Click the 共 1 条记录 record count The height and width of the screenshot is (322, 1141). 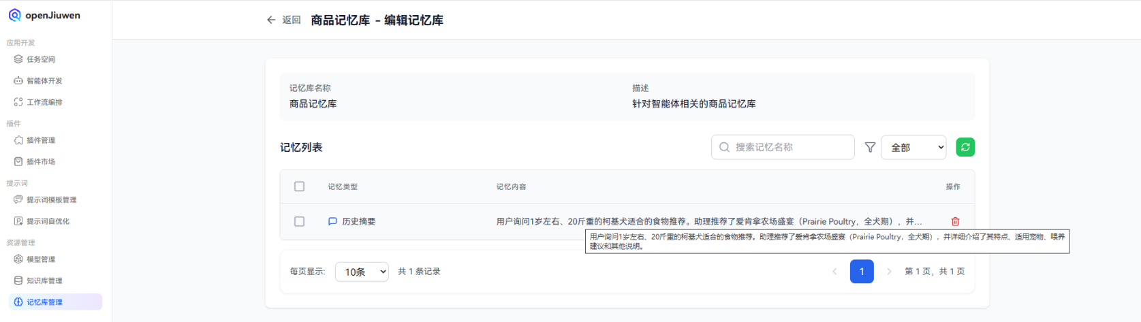click(x=419, y=272)
